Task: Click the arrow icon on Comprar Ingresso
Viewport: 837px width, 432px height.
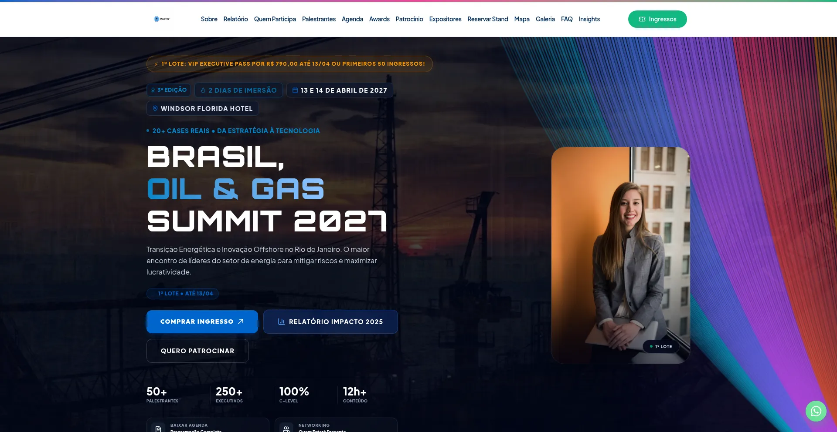Action: pos(241,321)
